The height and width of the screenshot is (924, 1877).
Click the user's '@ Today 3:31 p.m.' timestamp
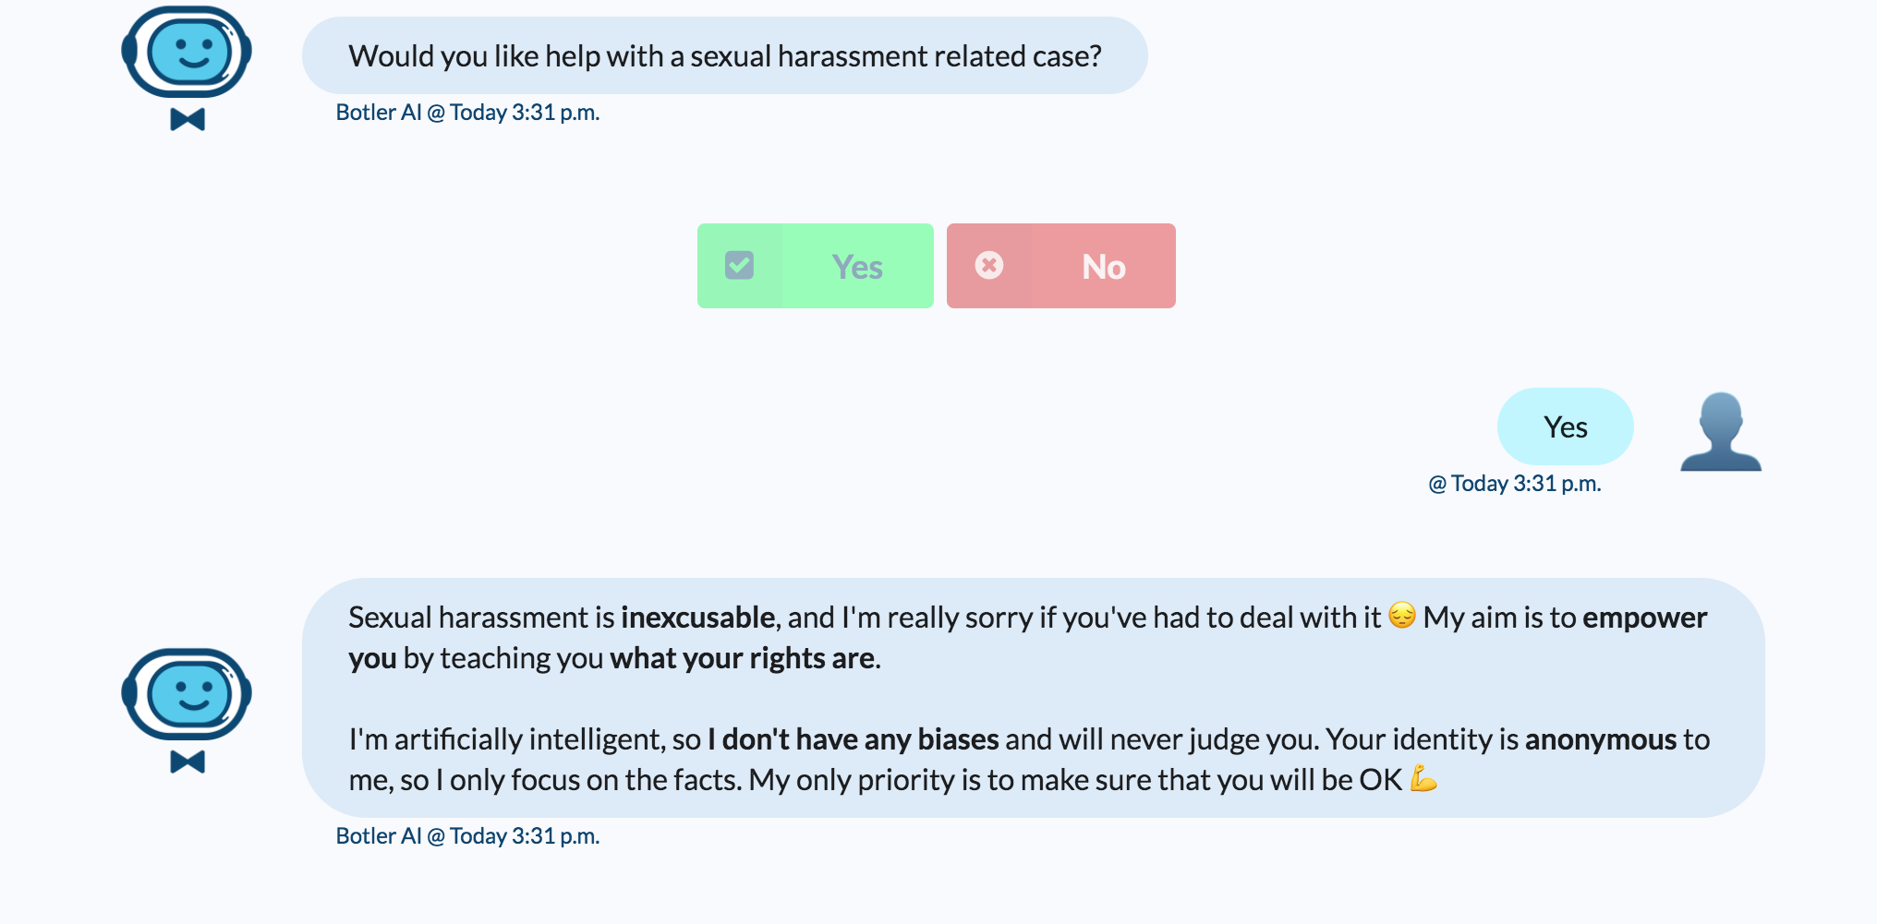[x=1515, y=483]
